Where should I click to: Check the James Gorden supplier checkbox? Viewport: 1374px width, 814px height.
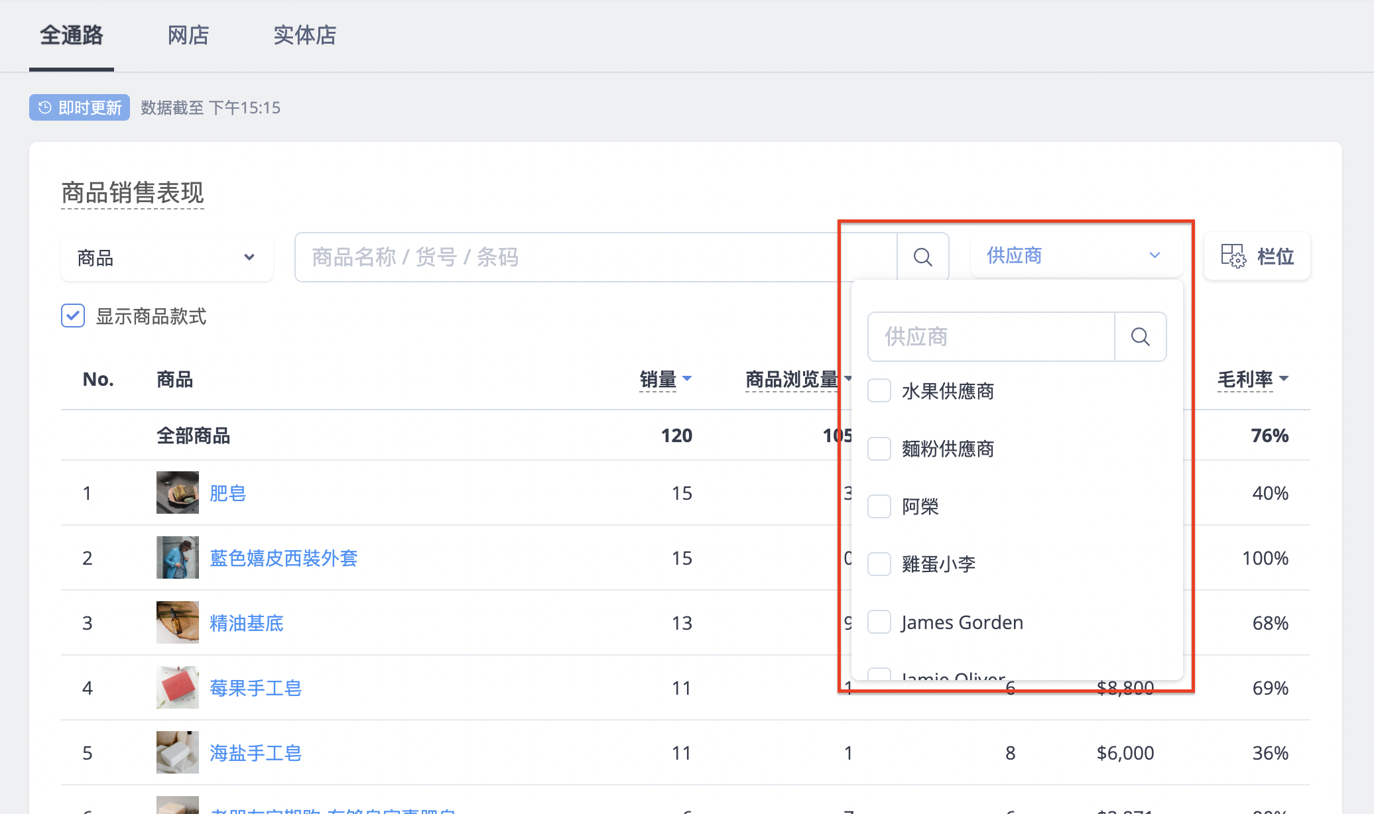point(879,622)
